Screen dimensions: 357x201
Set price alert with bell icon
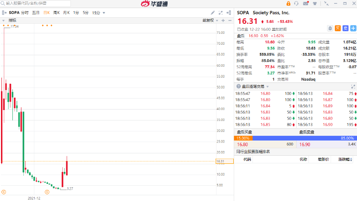[330, 28]
